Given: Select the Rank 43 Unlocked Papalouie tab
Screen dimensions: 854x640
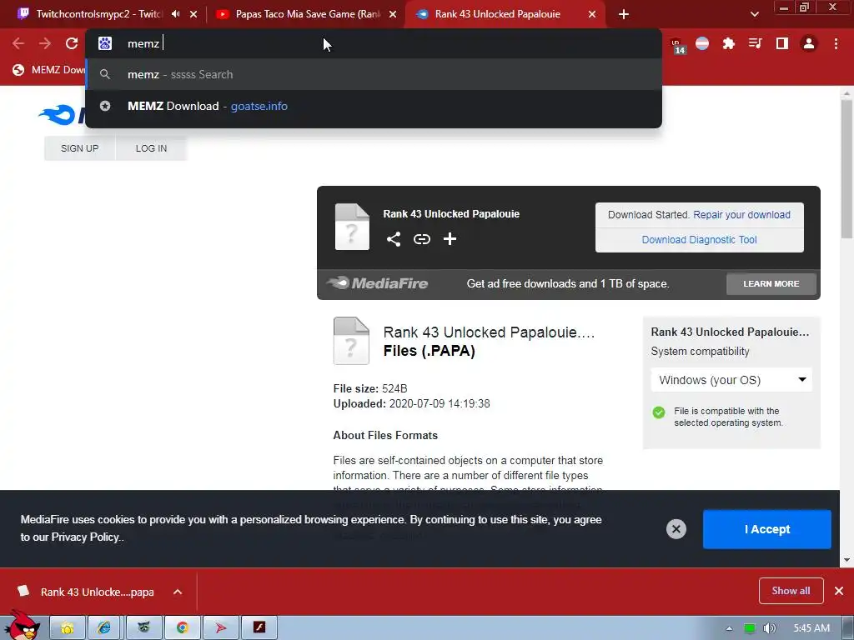Looking at the screenshot, I should click(x=497, y=14).
